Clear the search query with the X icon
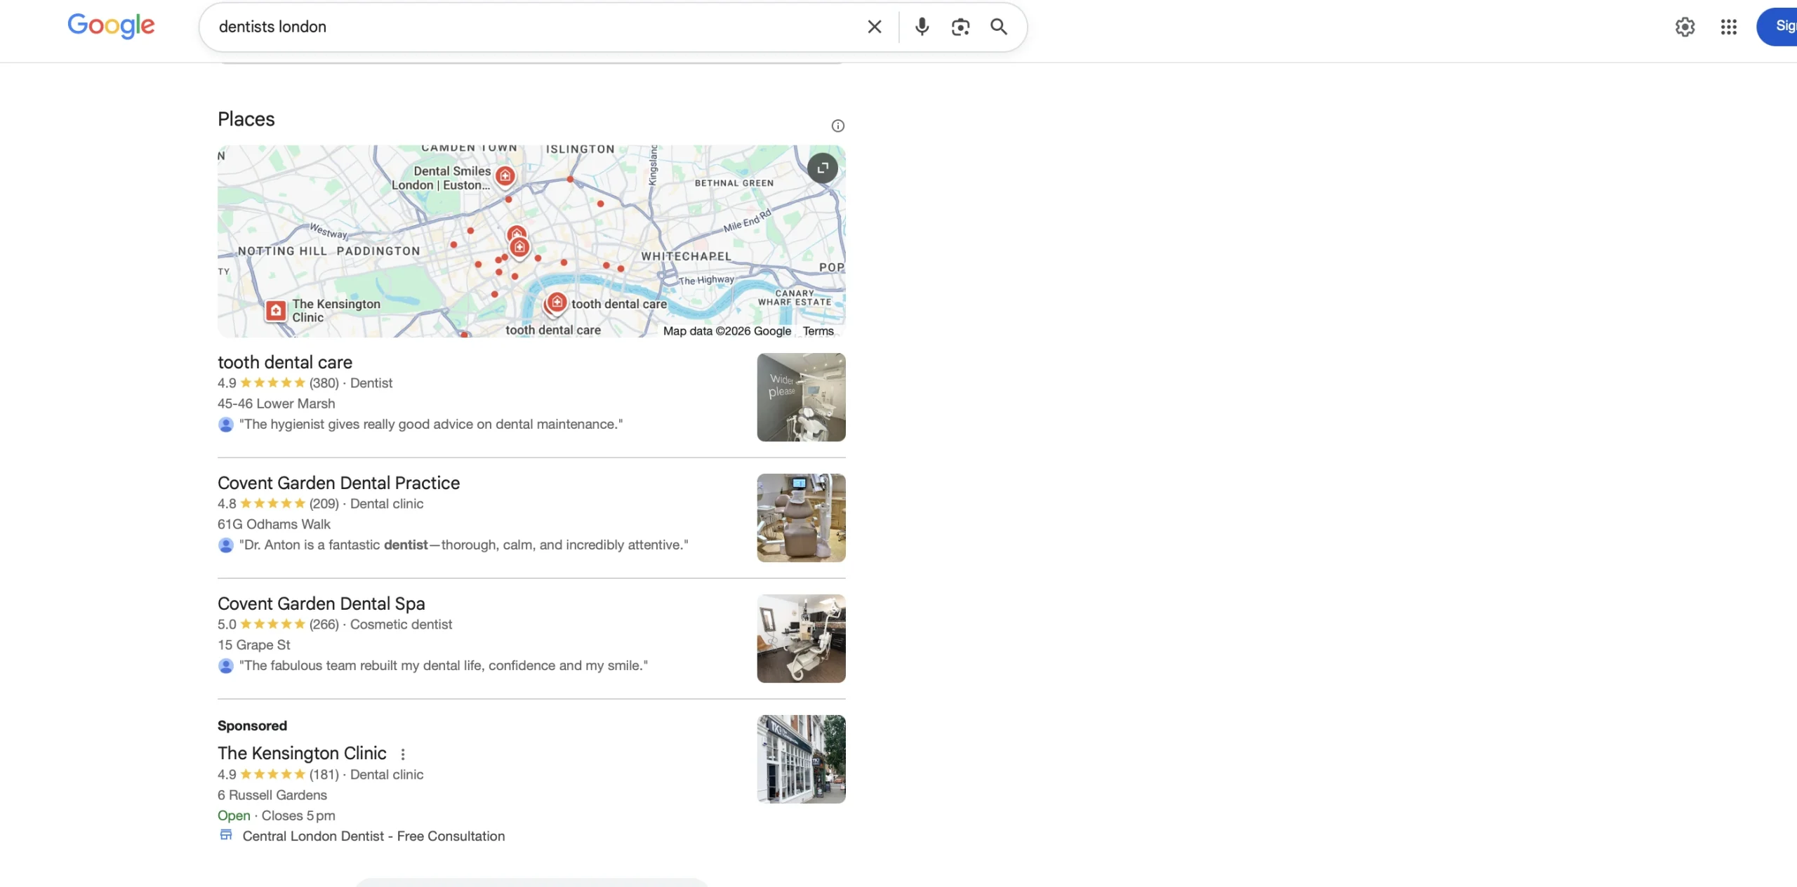 [x=874, y=27]
